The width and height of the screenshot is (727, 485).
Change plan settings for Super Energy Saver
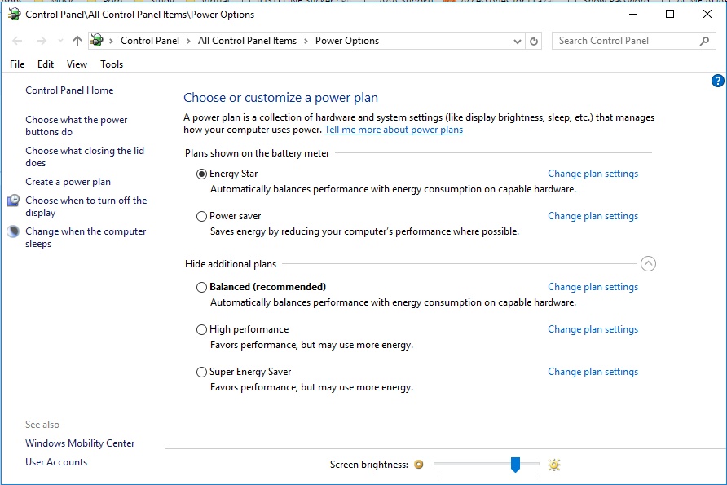tap(593, 372)
